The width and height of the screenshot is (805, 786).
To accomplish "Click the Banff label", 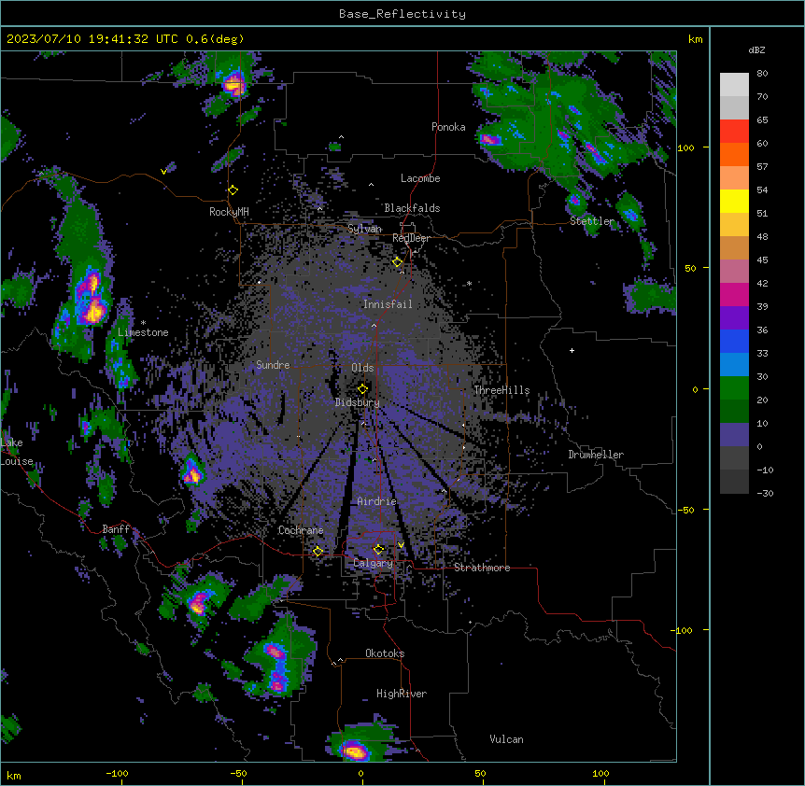I will 116,529.
